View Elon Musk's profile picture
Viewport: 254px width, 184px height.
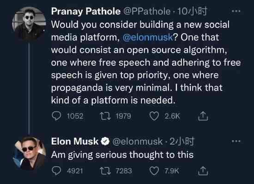click(x=29, y=153)
